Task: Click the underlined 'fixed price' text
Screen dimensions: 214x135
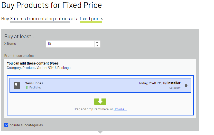Action: point(91,19)
